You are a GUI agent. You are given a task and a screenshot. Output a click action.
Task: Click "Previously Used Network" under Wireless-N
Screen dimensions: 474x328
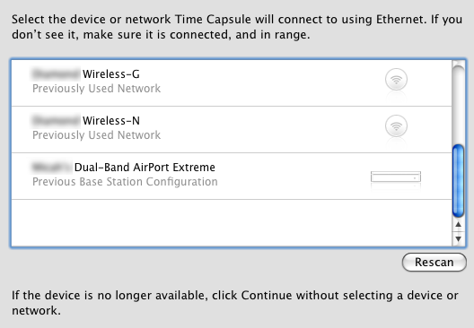[x=96, y=135]
